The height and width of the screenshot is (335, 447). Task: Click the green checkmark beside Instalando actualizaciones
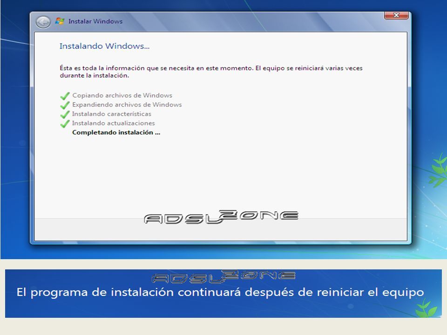pyautogui.click(x=65, y=124)
